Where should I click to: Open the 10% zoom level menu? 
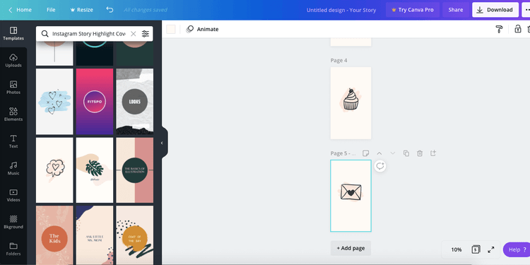point(457,249)
